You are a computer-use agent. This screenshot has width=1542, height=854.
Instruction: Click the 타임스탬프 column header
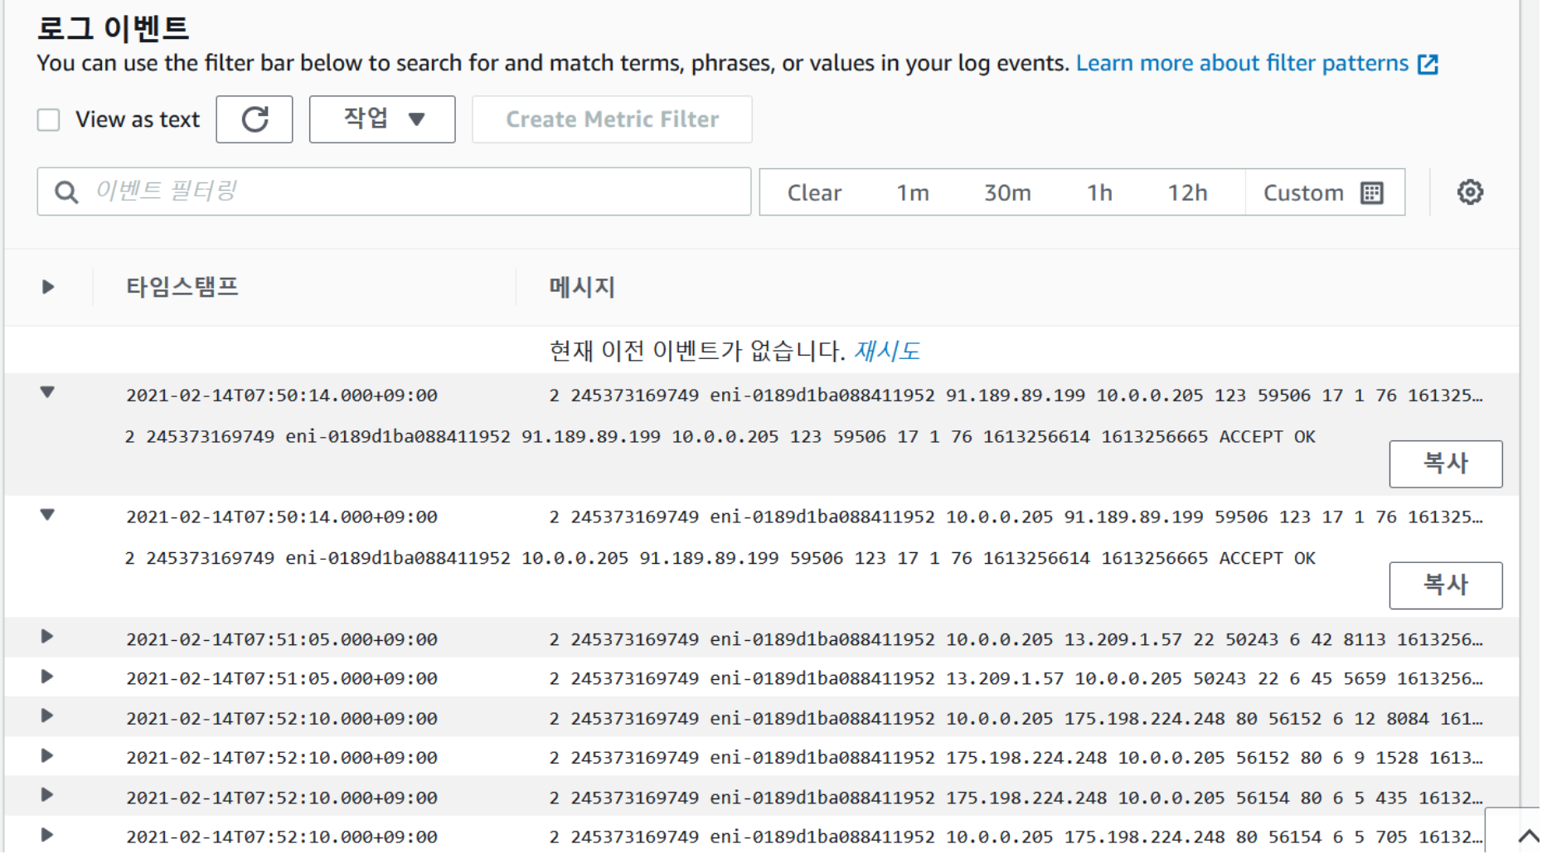(182, 287)
